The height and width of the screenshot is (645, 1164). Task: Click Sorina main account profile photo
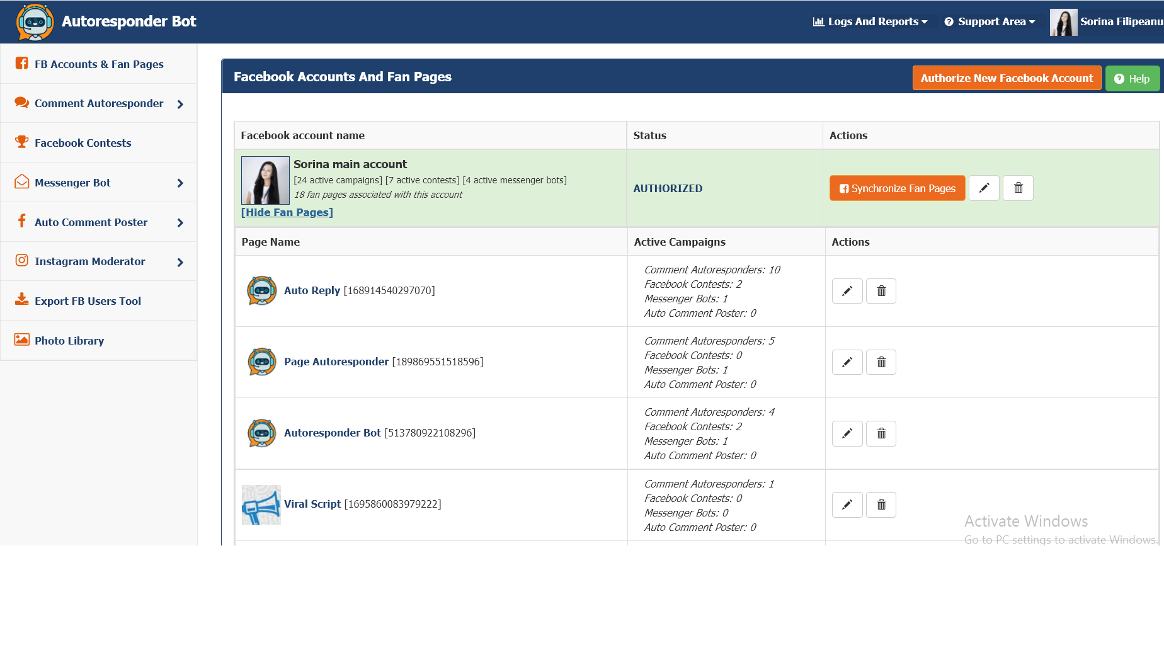(x=265, y=180)
